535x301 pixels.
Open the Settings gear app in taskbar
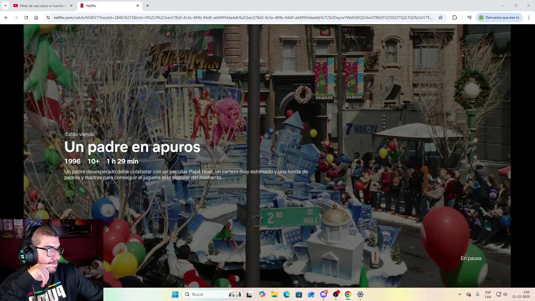coord(360,294)
